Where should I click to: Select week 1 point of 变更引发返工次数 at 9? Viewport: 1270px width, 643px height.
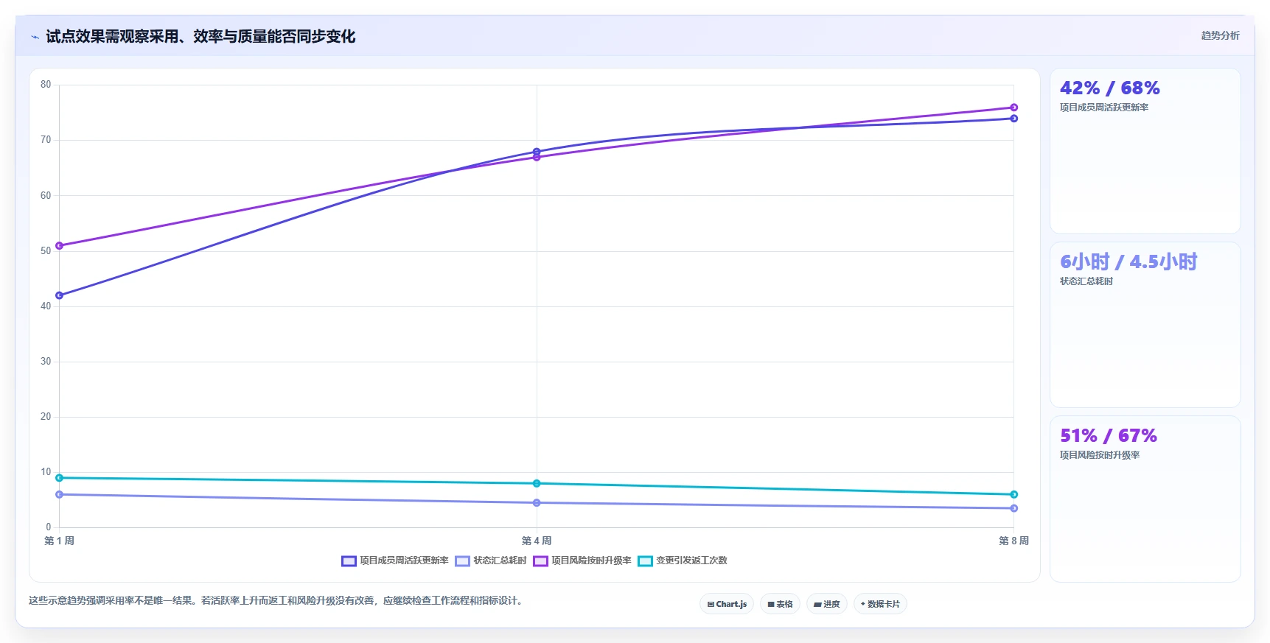(60, 478)
